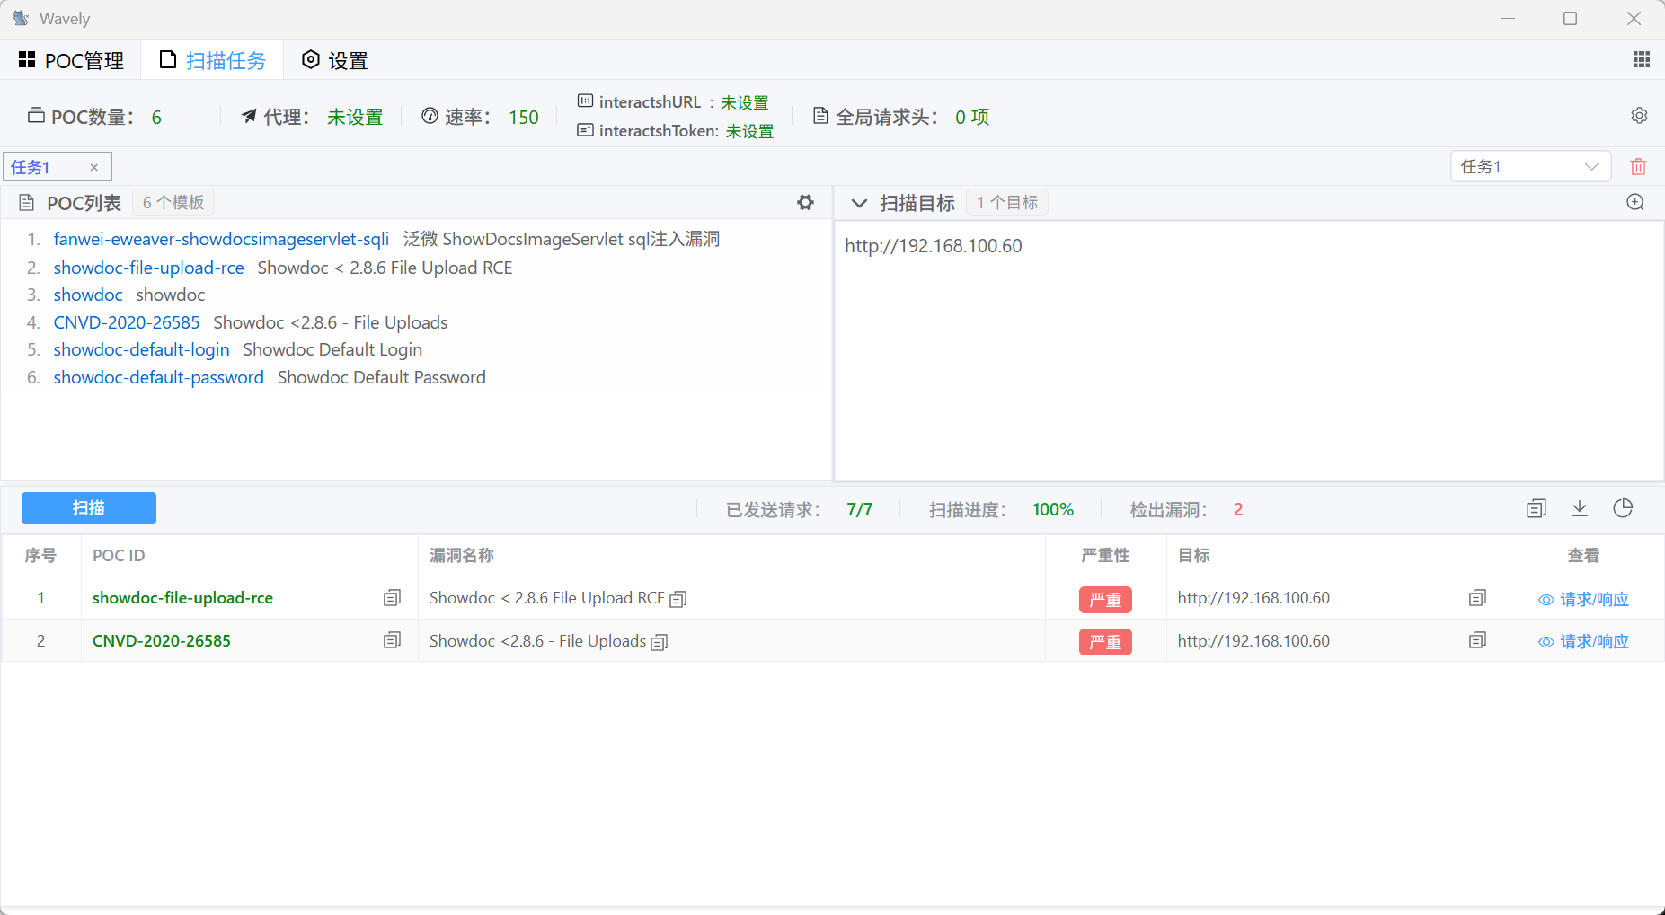View 请求/响应 for showdoc-file-upload-rce result
This screenshot has width=1665, height=915.
click(1583, 599)
